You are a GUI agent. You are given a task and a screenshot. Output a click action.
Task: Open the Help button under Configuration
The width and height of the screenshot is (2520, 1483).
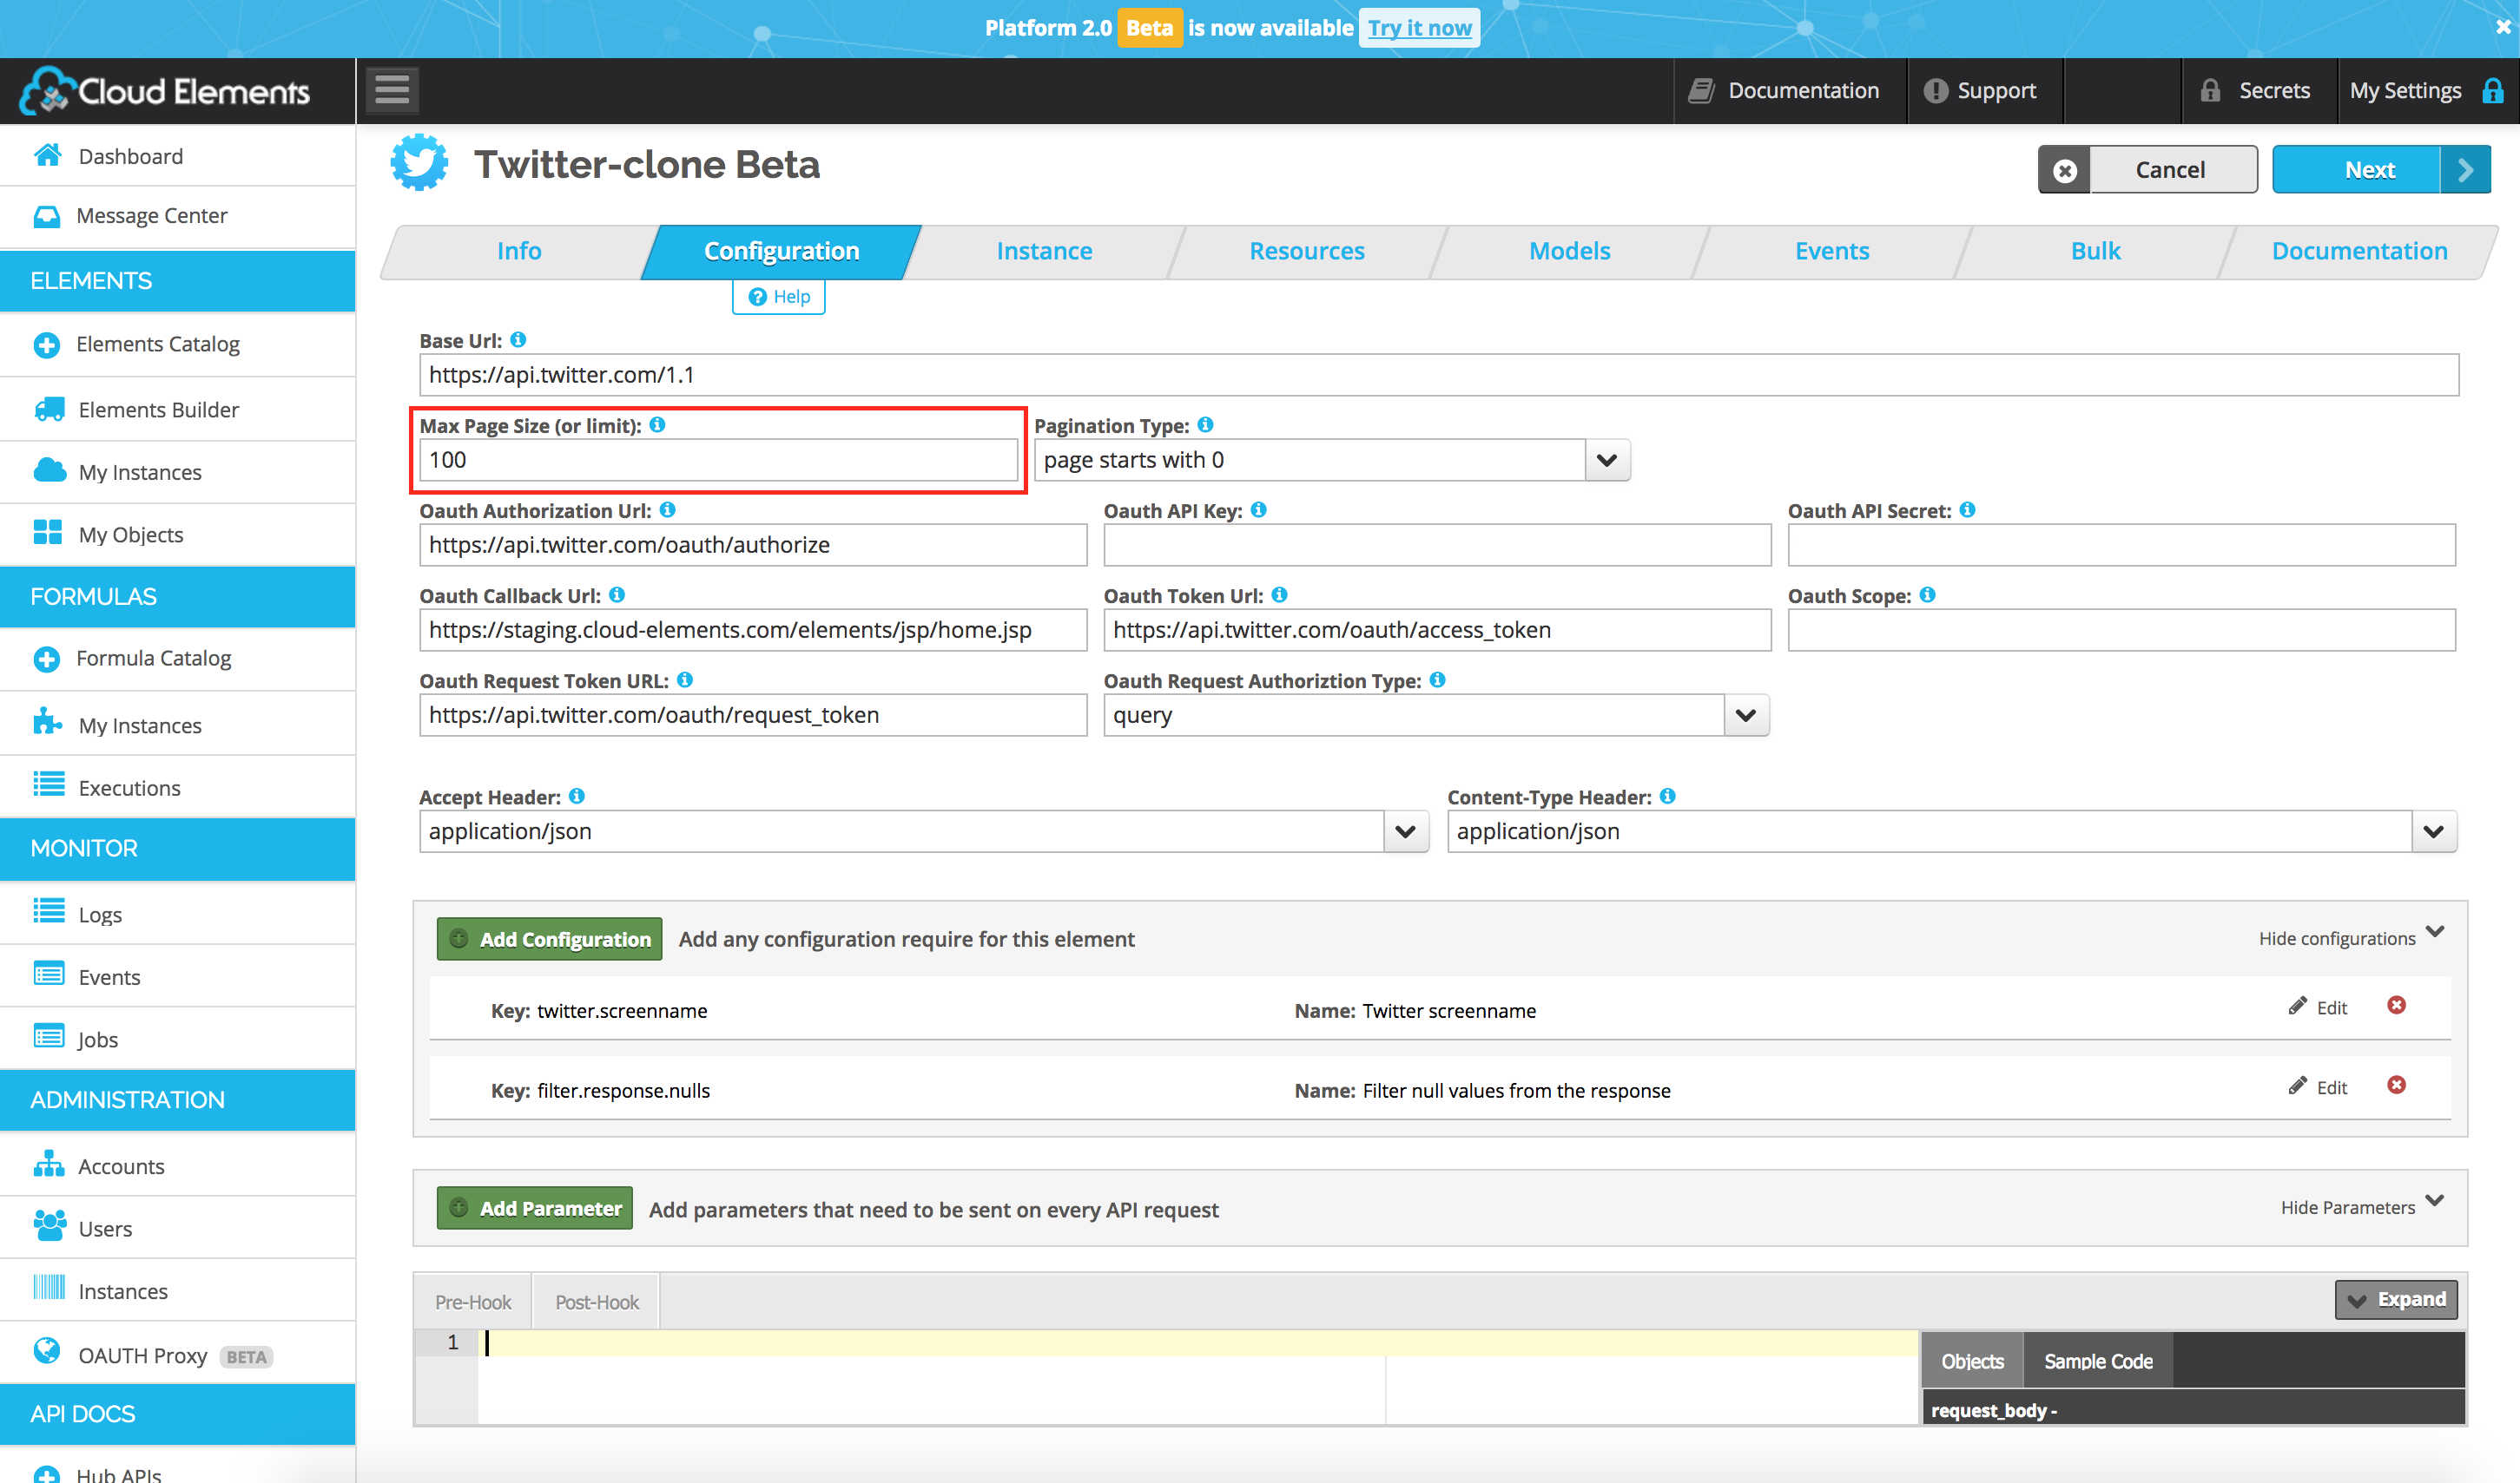[x=779, y=297]
